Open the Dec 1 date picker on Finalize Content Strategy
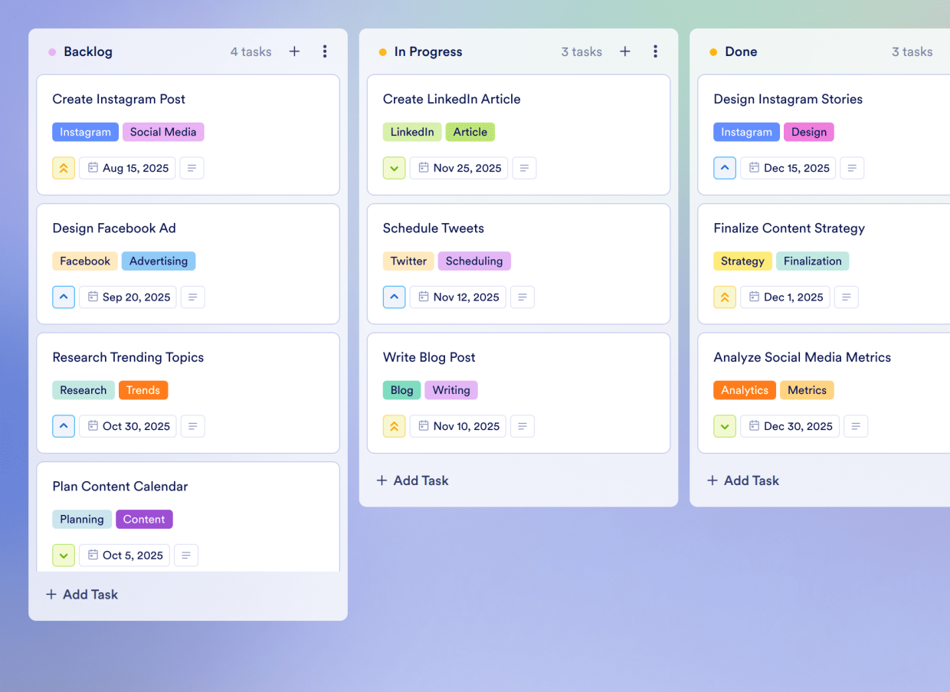Viewport: 950px width, 692px height. pyautogui.click(x=785, y=297)
